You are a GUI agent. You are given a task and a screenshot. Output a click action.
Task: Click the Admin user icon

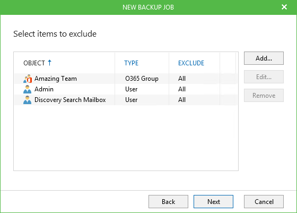27,89
